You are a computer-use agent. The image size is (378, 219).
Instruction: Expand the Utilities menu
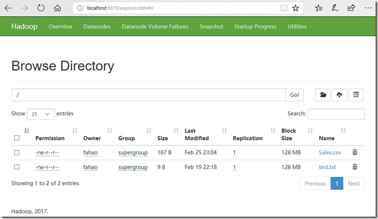(x=299, y=26)
